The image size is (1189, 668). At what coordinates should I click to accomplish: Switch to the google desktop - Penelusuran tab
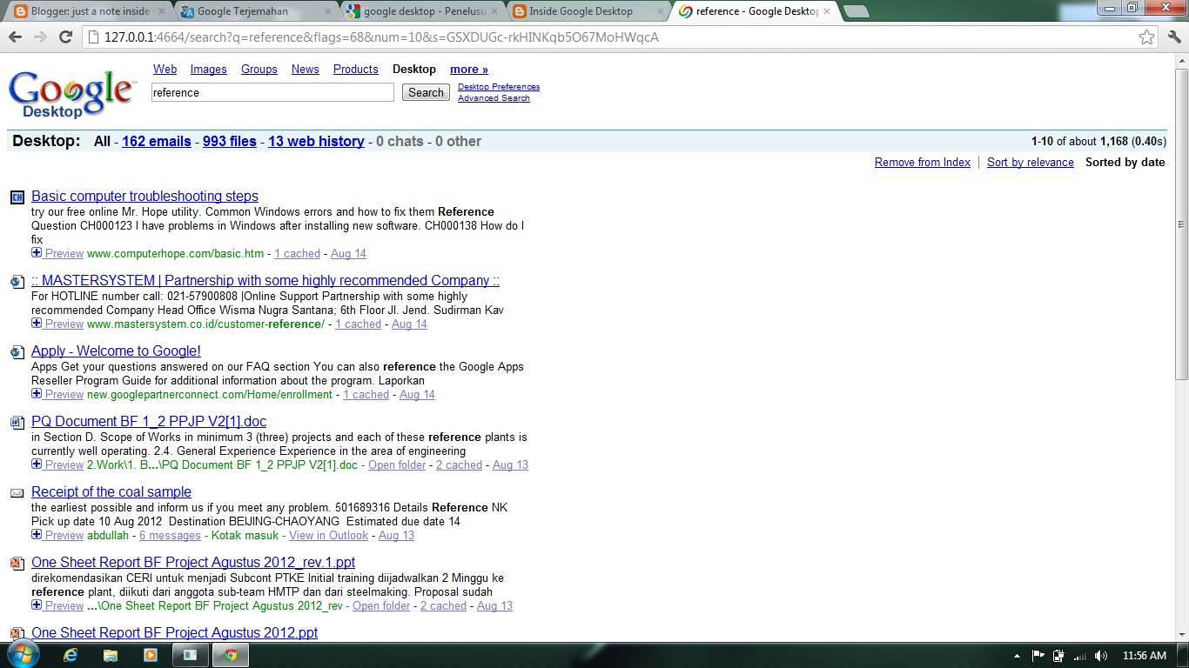point(420,11)
